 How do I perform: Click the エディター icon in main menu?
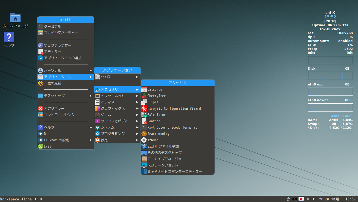tap(40, 52)
